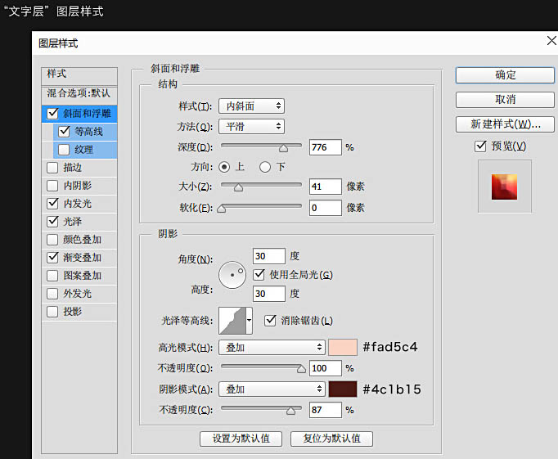Toggle the 使用全局光 checkbox
The width and height of the screenshot is (558, 459).
click(259, 274)
